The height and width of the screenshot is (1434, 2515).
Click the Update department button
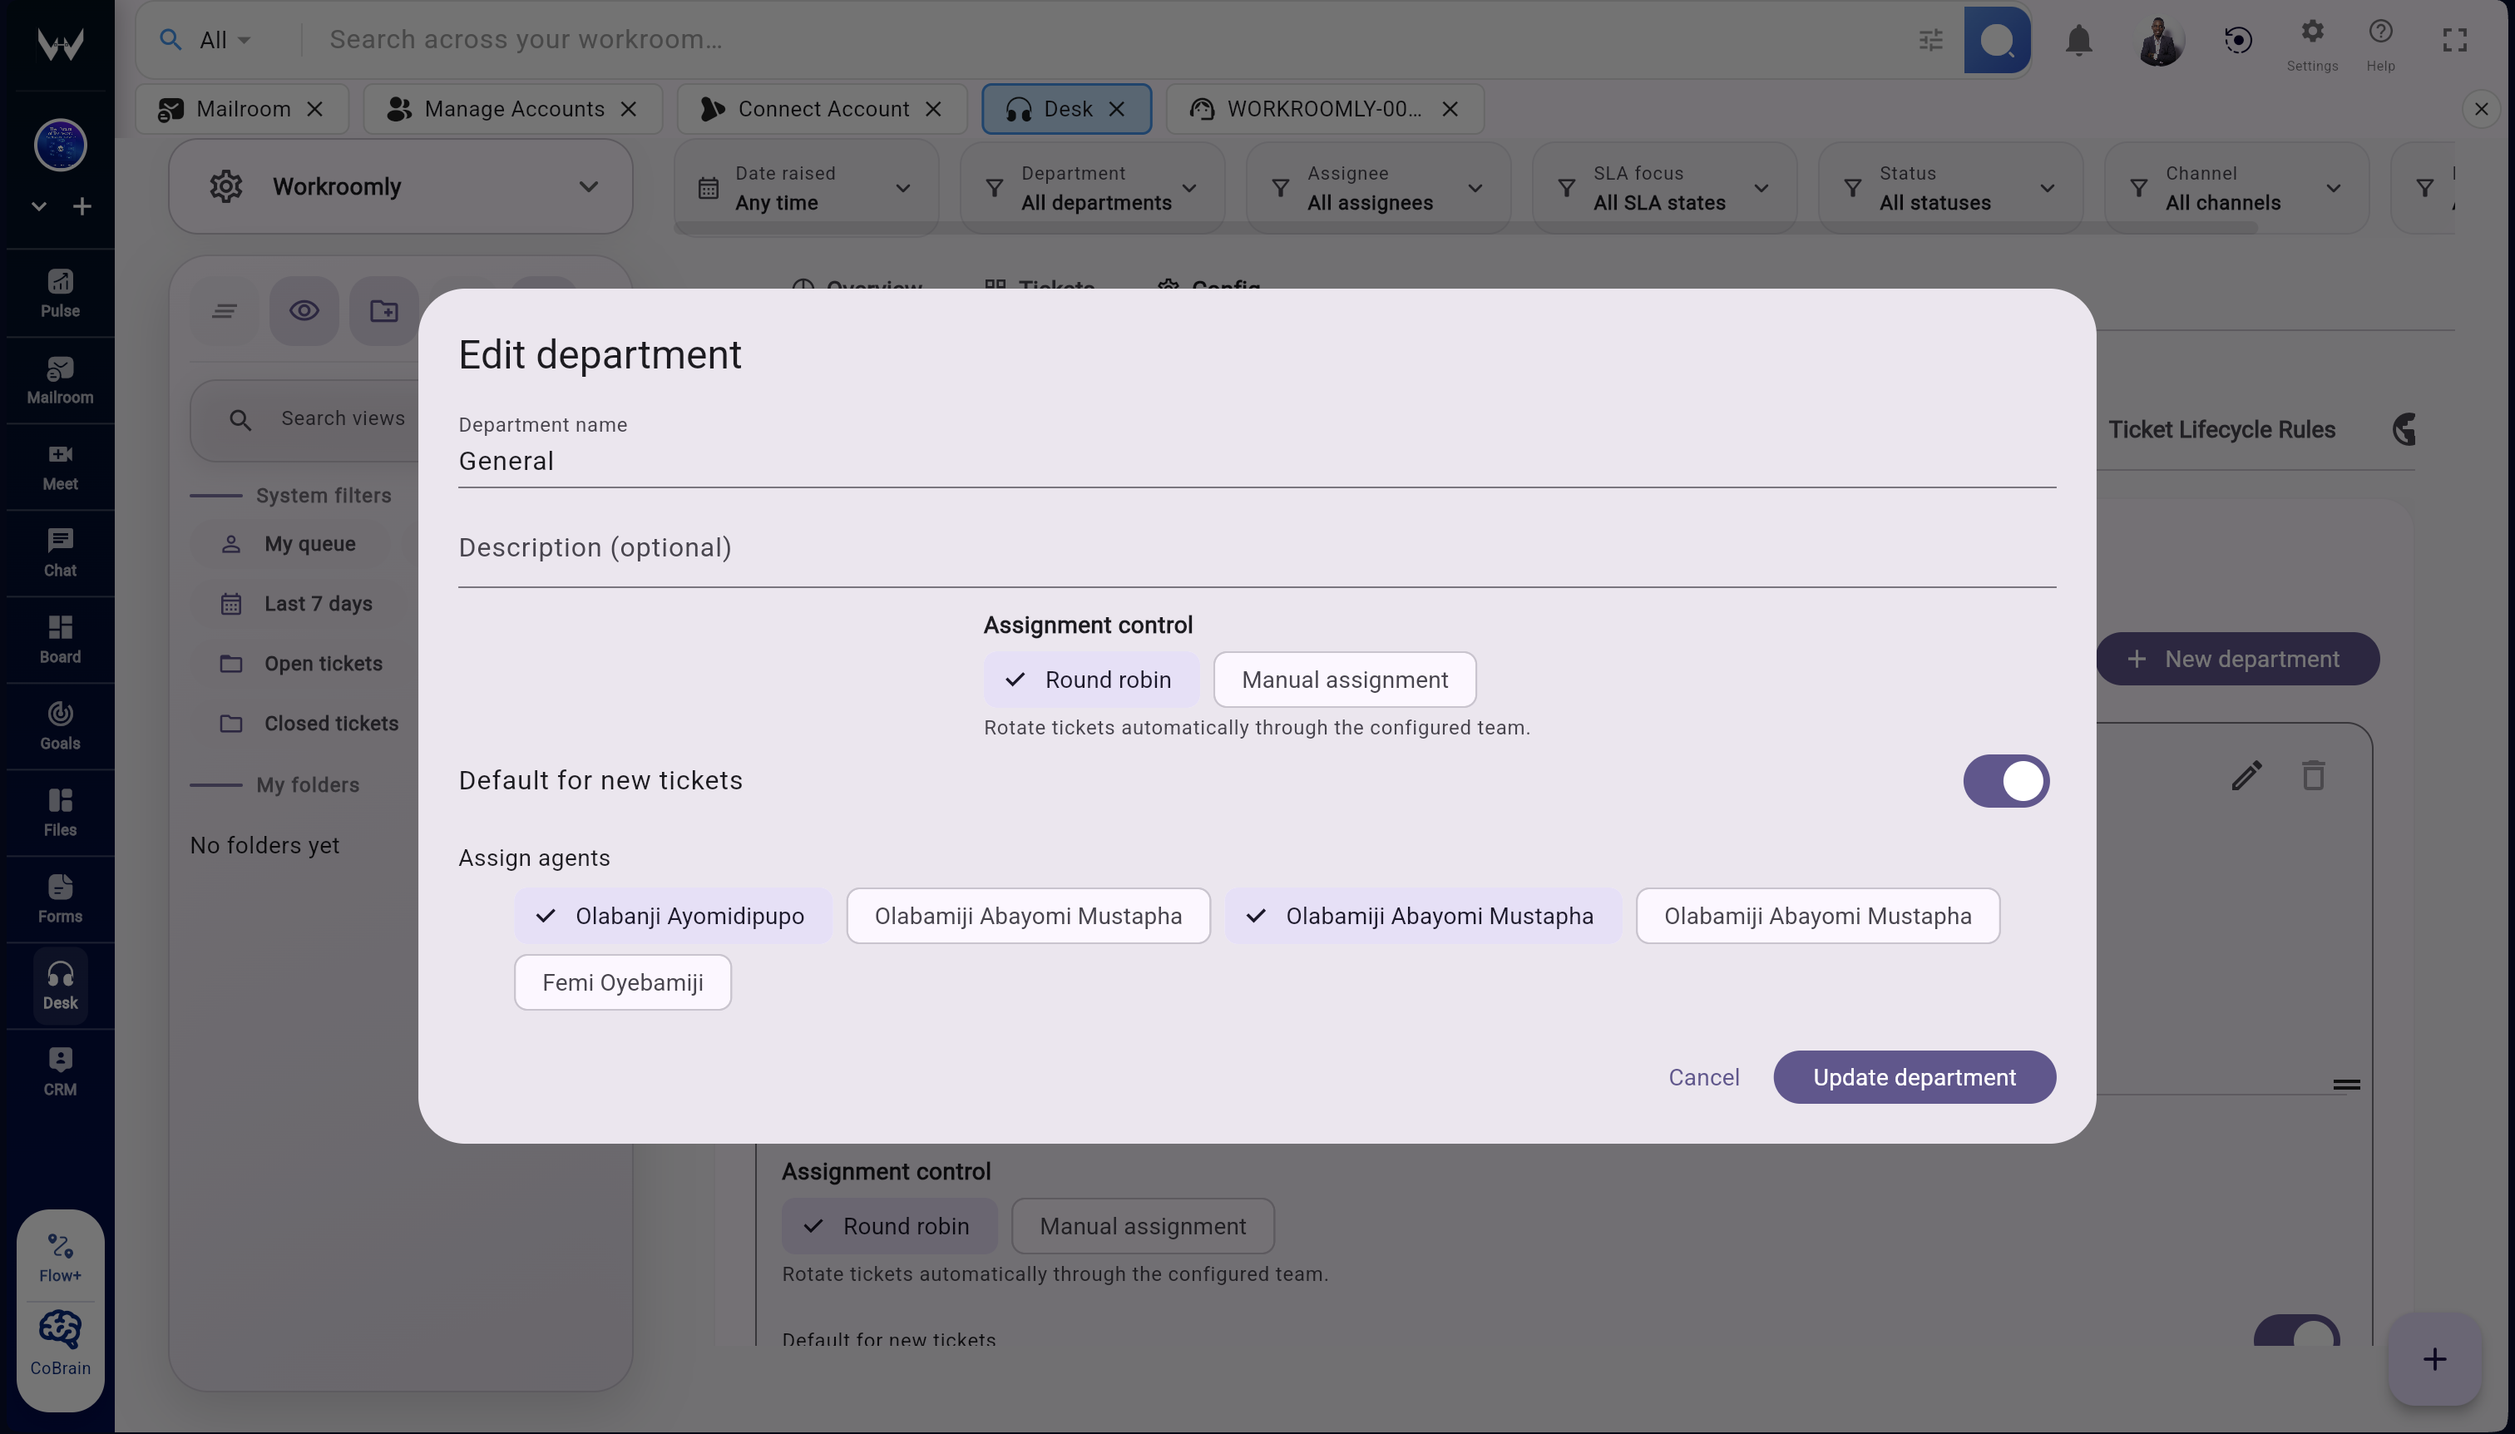coord(1914,1077)
